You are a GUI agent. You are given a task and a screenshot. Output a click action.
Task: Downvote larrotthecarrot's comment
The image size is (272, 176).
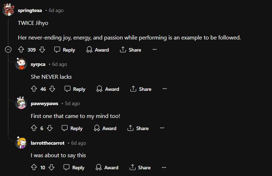[52, 168]
